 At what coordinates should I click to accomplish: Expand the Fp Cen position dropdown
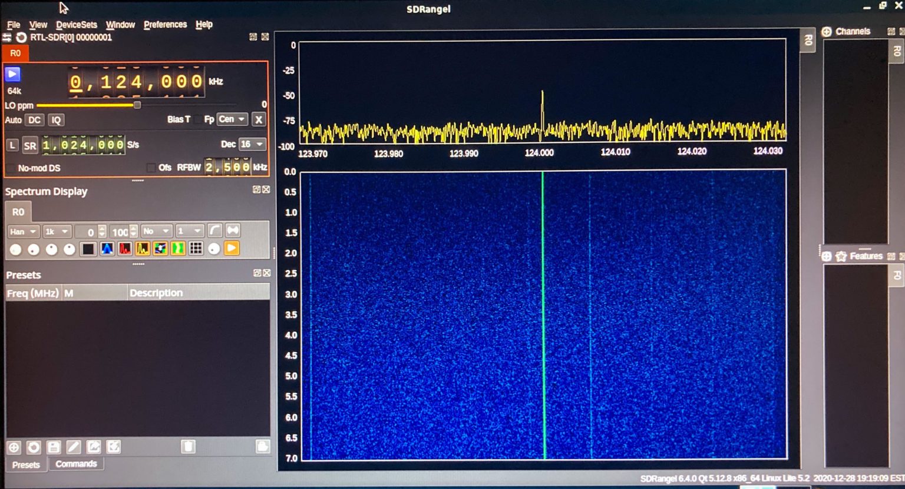click(232, 119)
